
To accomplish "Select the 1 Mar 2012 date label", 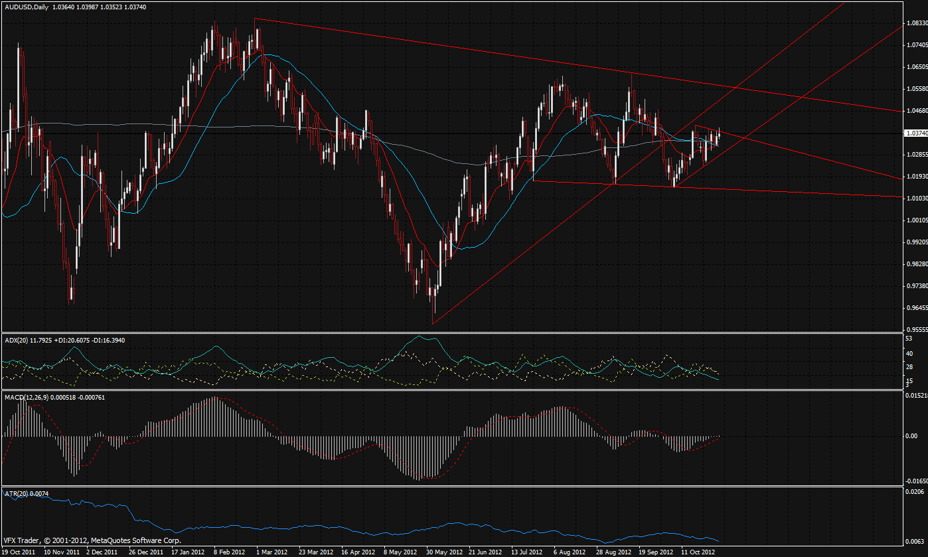I will tap(271, 552).
